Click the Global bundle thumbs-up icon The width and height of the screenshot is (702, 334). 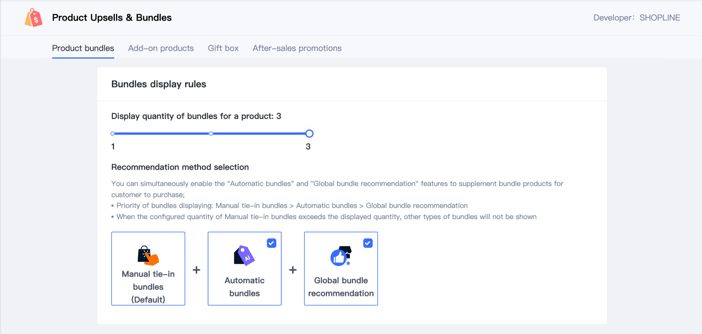tap(341, 256)
